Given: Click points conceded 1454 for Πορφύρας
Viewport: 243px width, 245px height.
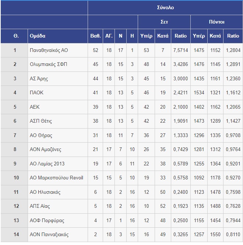Looking at the screenshot, I should (x=215, y=220).
